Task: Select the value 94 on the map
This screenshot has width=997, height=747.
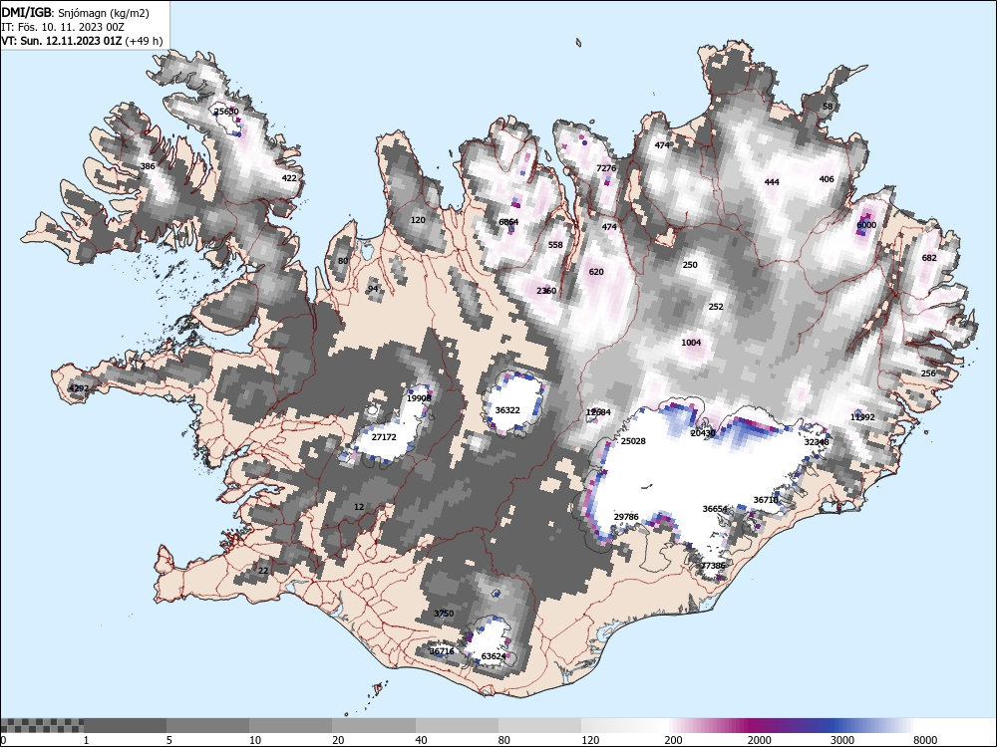Action: pyautogui.click(x=373, y=289)
